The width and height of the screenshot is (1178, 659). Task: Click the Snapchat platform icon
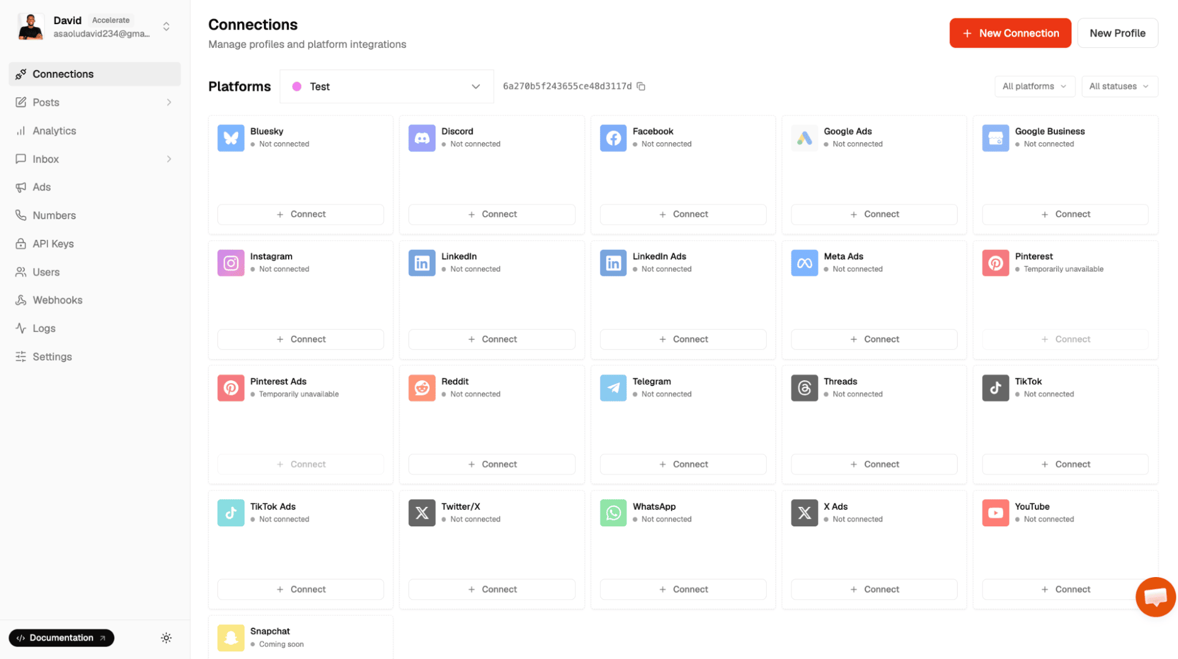(230, 638)
